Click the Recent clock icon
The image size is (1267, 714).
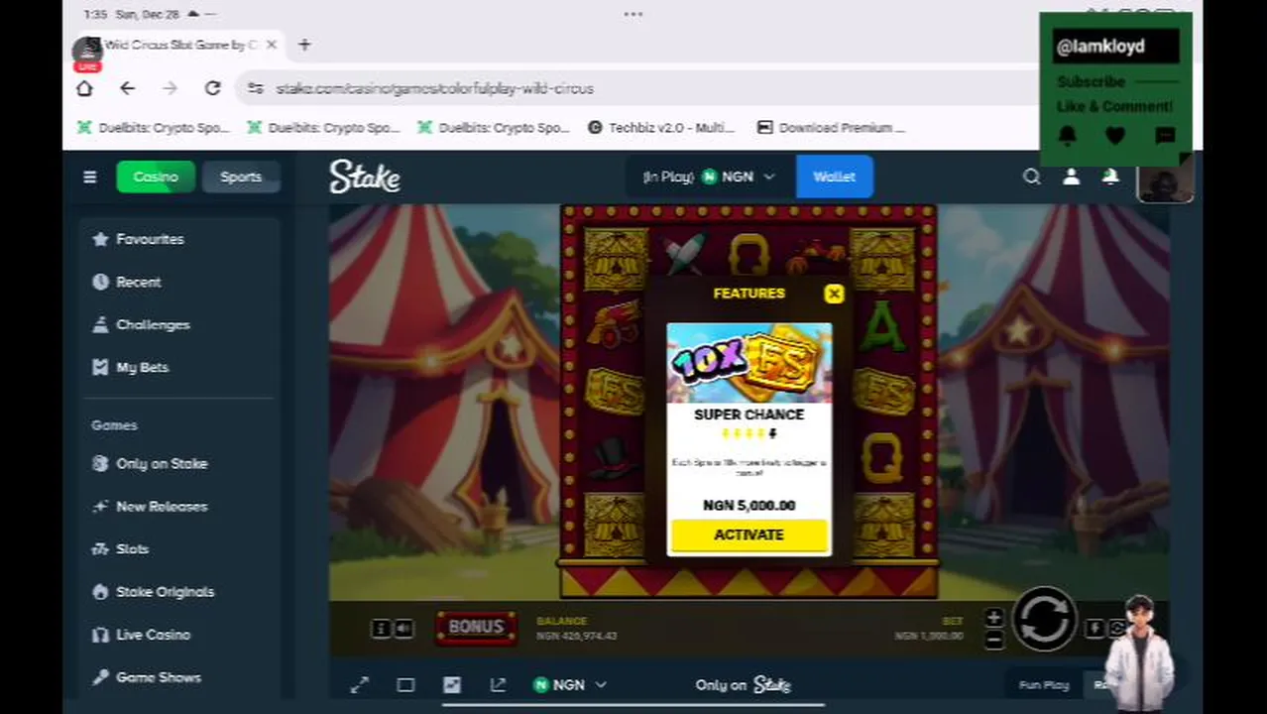100,282
